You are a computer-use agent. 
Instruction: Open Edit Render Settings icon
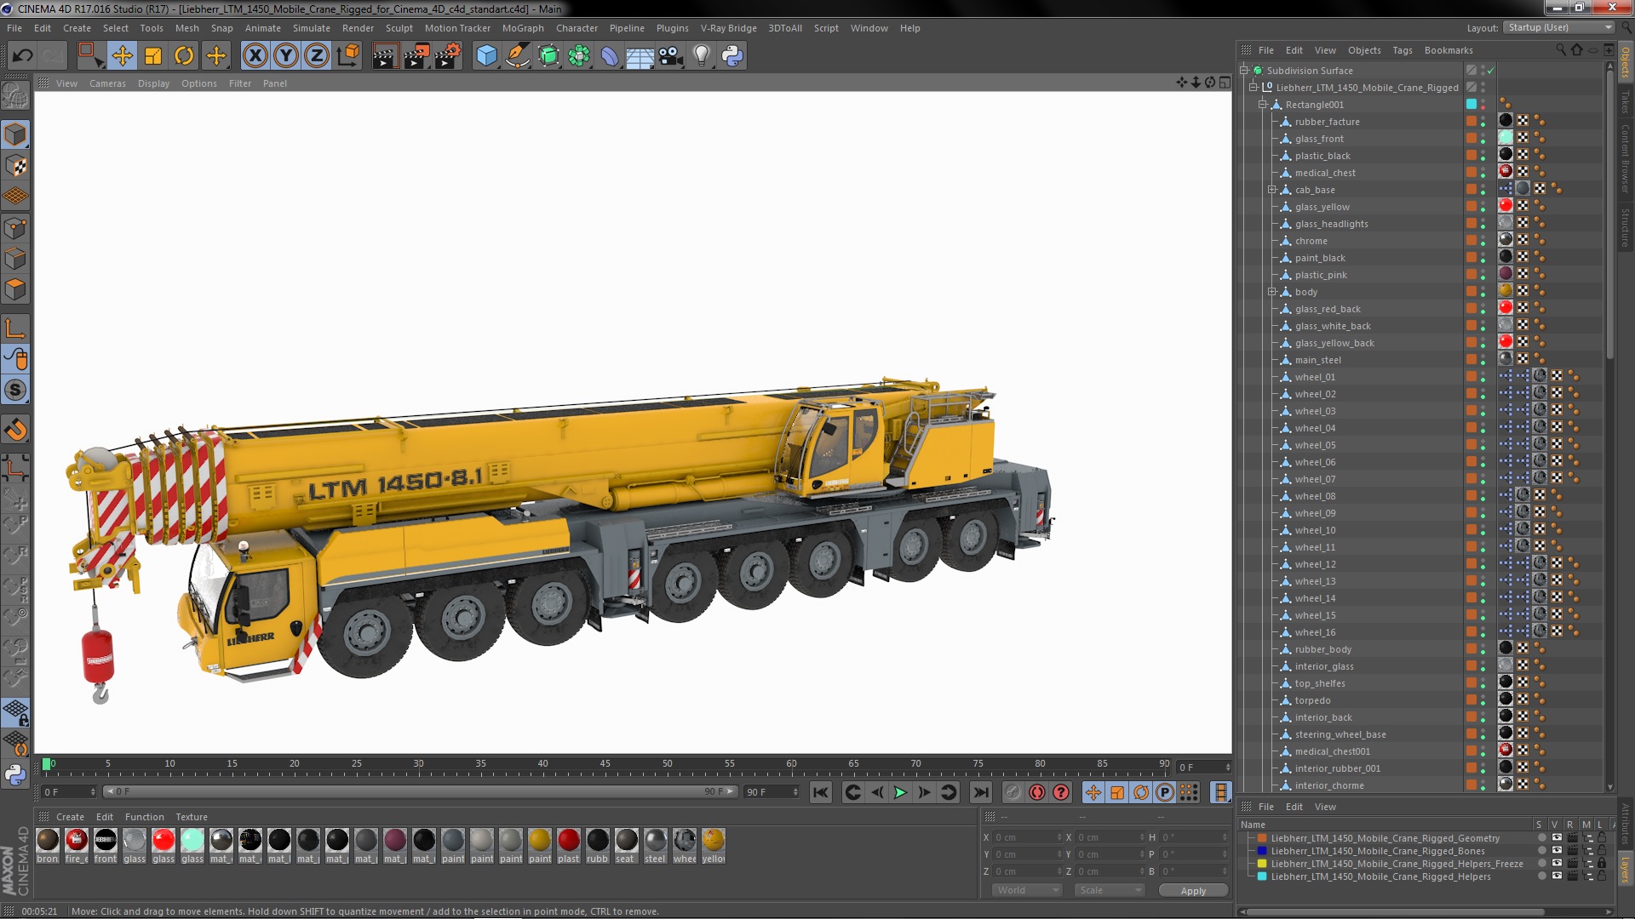[448, 56]
